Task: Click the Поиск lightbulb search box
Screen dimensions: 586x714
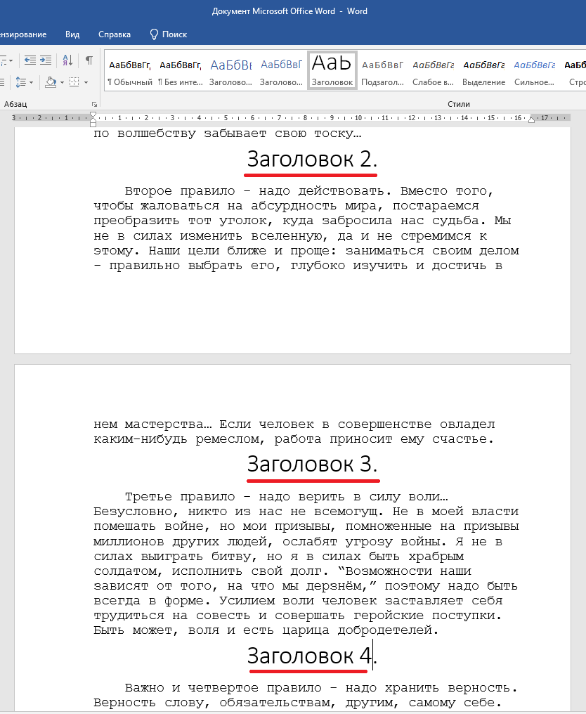Action: (169, 34)
